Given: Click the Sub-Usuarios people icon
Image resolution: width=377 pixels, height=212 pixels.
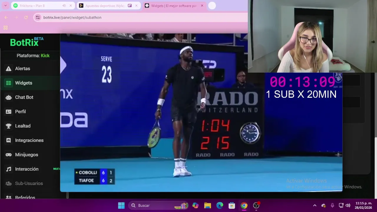Looking at the screenshot, I should [9, 183].
